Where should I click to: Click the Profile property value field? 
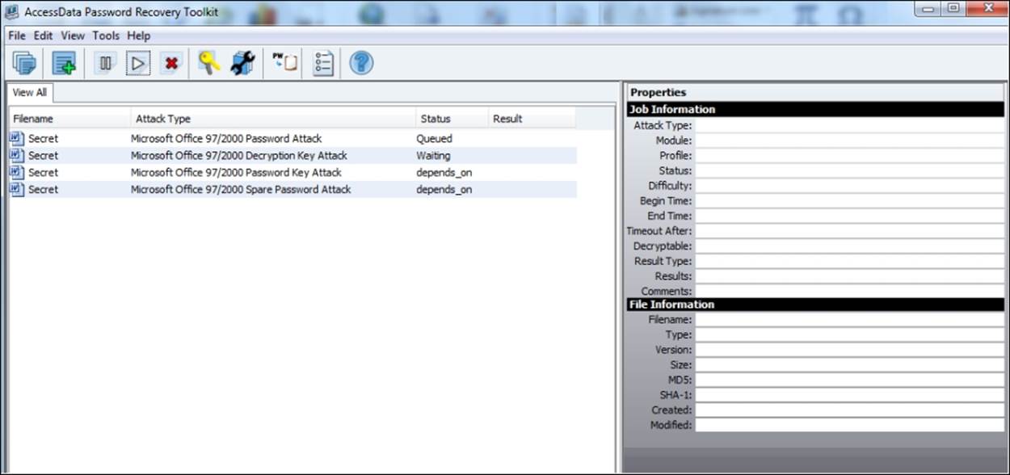coord(850,155)
